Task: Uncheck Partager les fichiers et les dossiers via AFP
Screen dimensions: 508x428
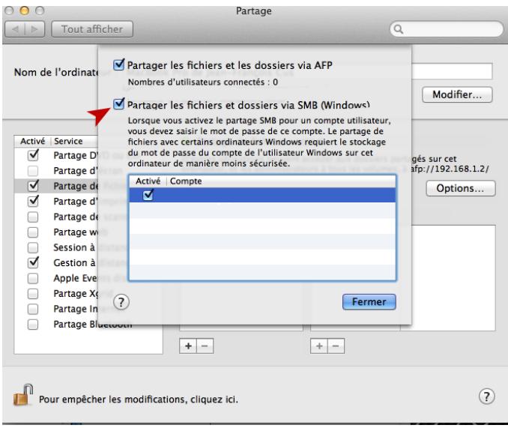Action: (119, 64)
